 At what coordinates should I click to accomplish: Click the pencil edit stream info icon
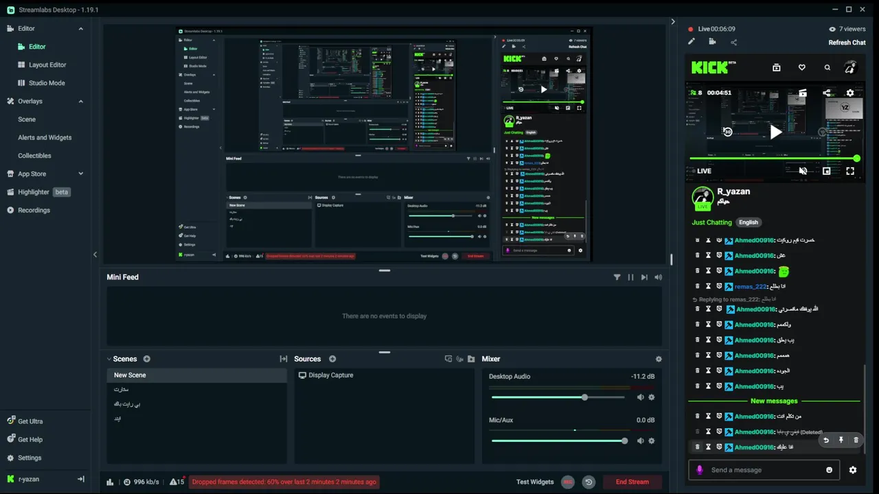(692, 42)
